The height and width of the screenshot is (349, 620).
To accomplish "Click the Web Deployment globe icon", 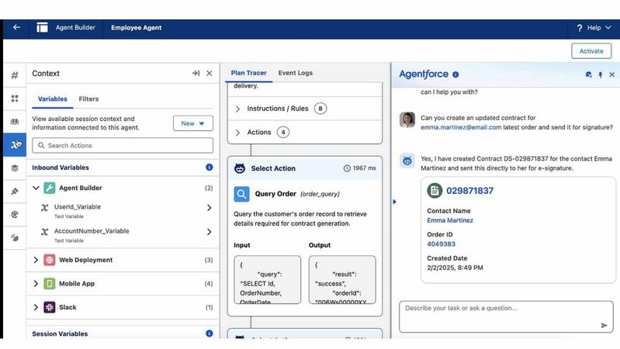I will click(50, 260).
